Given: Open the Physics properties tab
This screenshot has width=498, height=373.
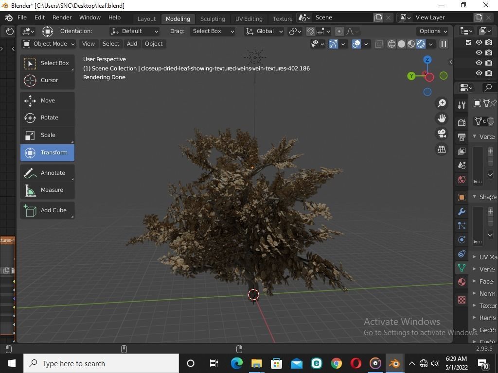Looking at the screenshot, I should point(462,239).
